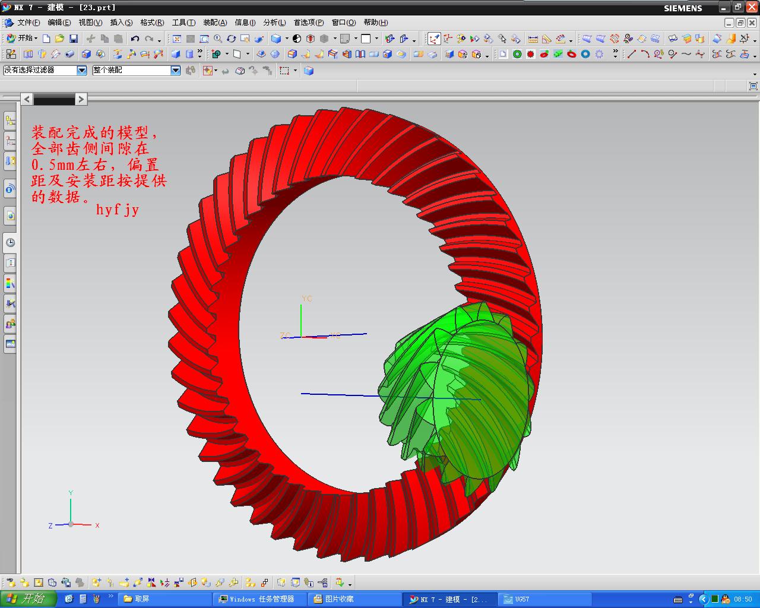Expand the rendering style dropdown arrow

tap(287, 39)
